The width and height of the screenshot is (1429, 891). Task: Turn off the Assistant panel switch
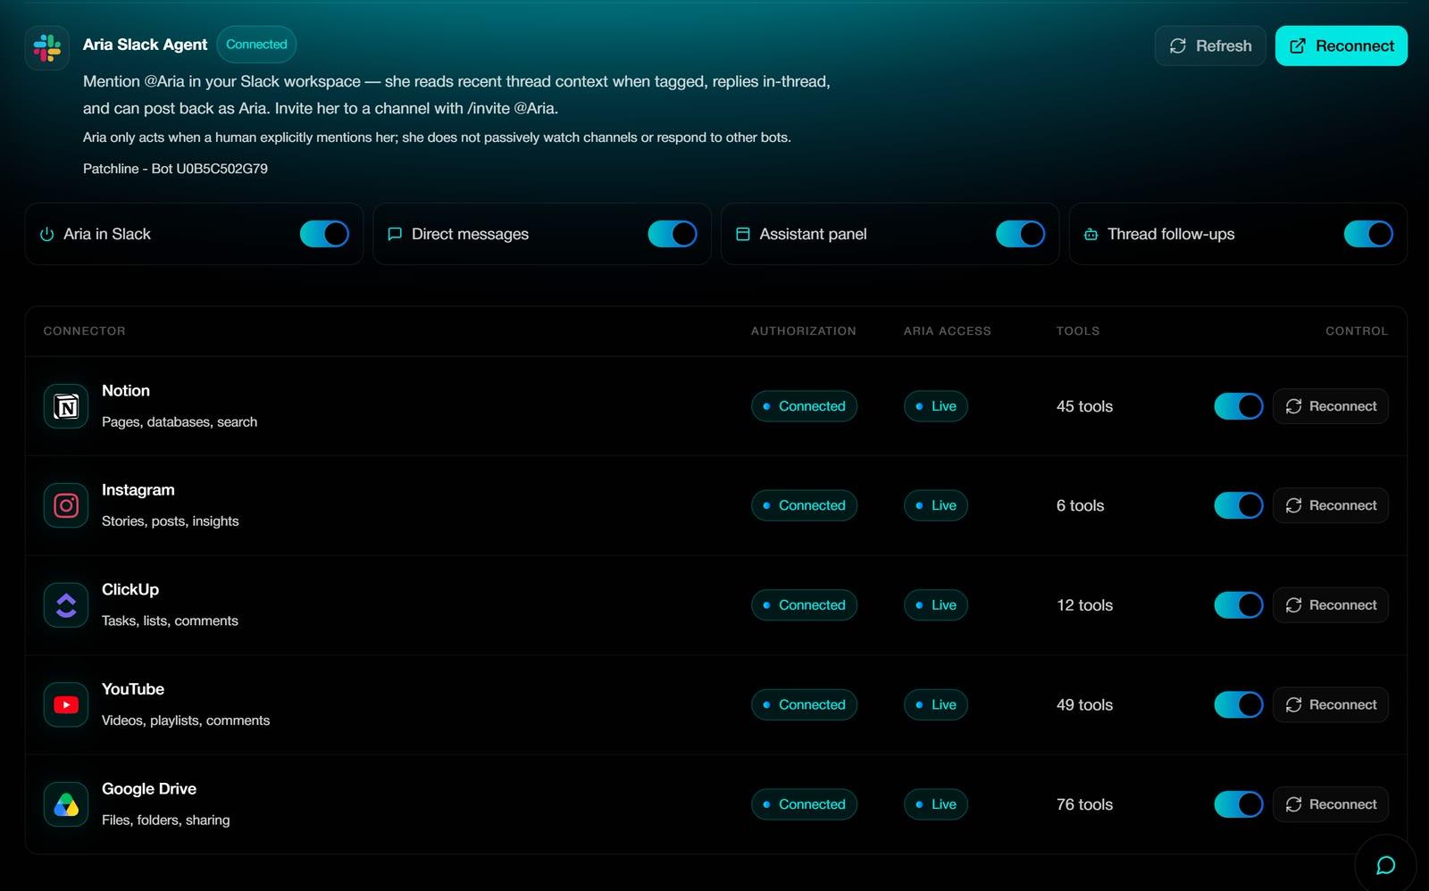click(1020, 234)
